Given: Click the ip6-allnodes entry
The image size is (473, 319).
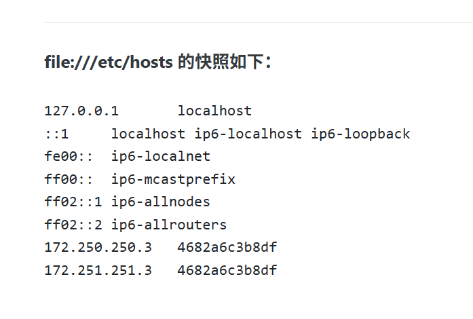Looking at the screenshot, I should pos(161,202).
